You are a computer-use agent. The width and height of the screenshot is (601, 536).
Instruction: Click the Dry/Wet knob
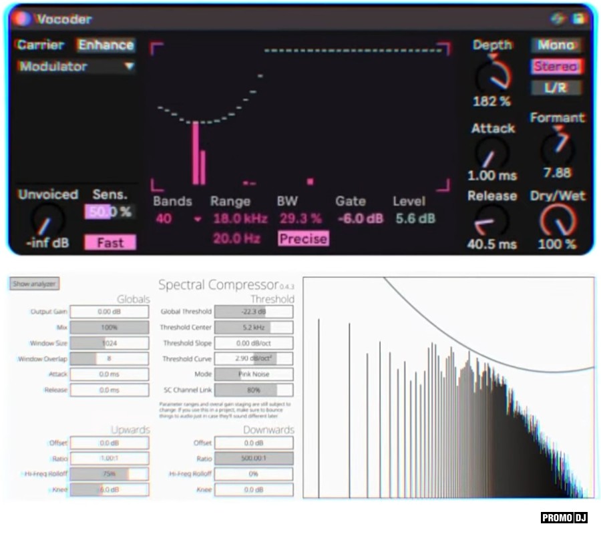click(556, 220)
